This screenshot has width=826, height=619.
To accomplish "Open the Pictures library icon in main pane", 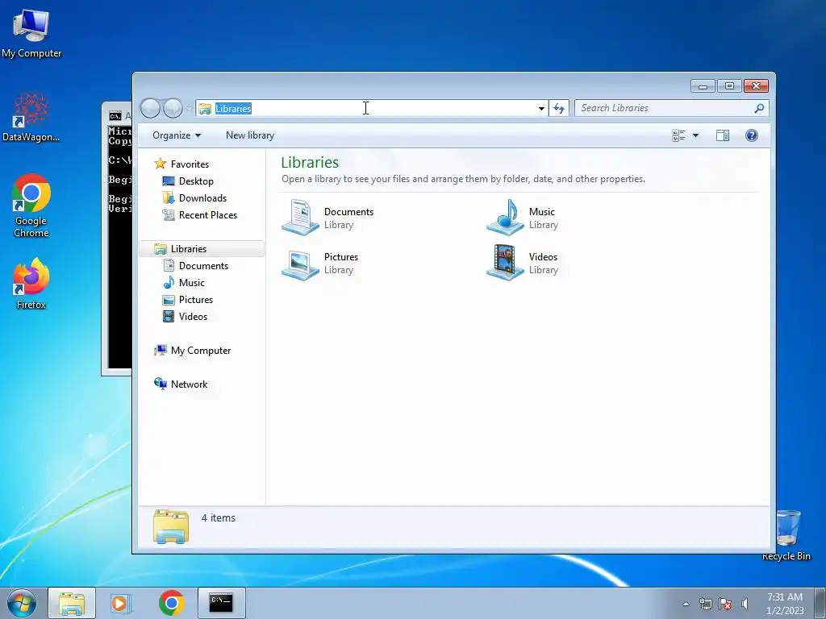I will 300,264.
